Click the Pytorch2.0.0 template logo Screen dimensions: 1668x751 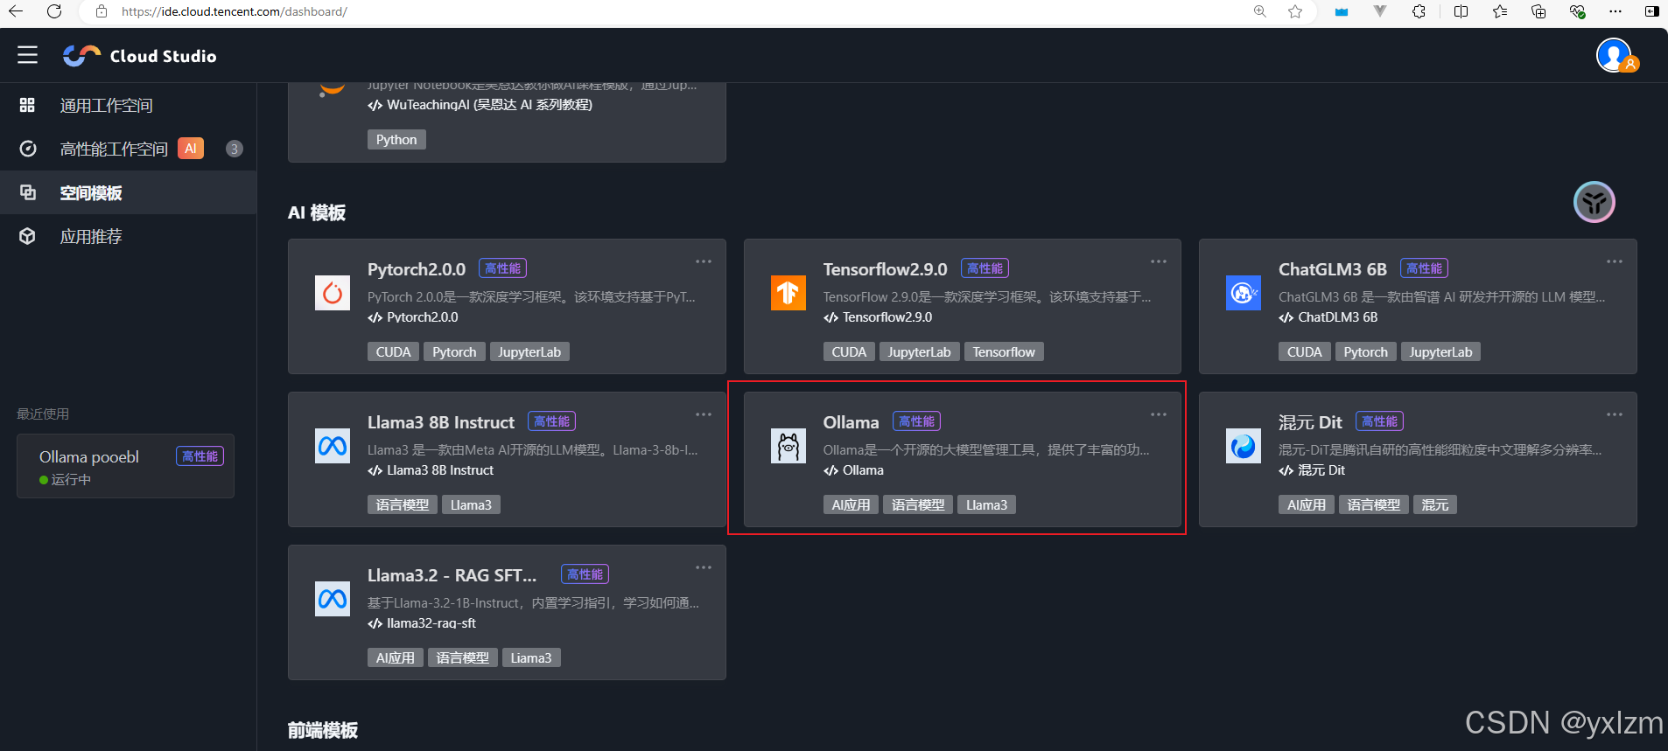pos(333,293)
